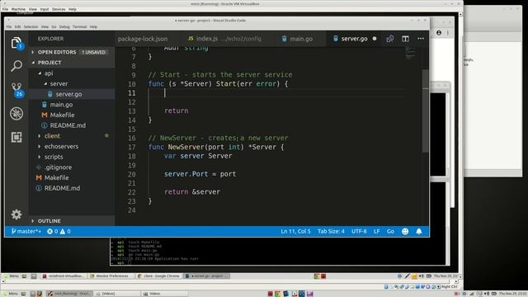528x297 pixels.
Task: Click Ln 11, Col 5 in status bar
Action: [x=295, y=231]
